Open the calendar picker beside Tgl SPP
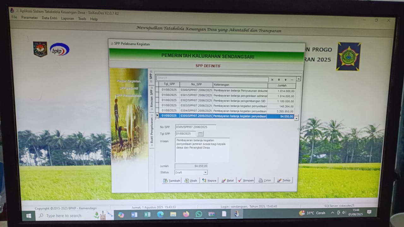Viewport: 404px width, 227px height. coord(200,134)
